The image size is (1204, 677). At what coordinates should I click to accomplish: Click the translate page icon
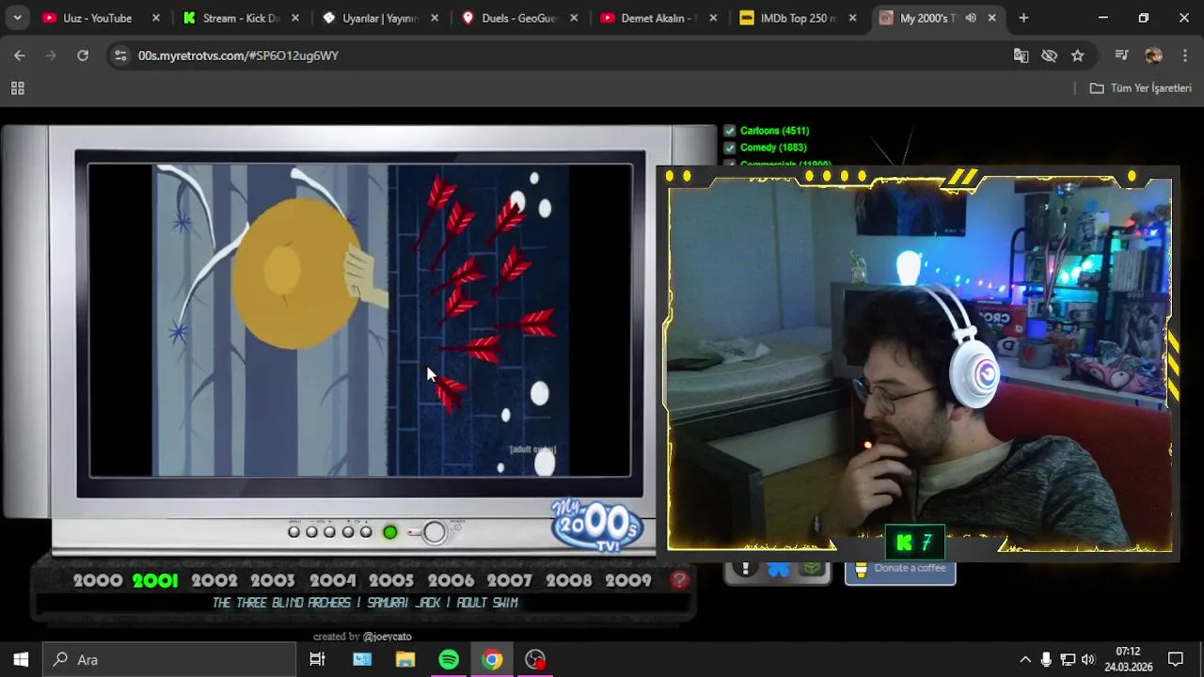coord(1021,55)
